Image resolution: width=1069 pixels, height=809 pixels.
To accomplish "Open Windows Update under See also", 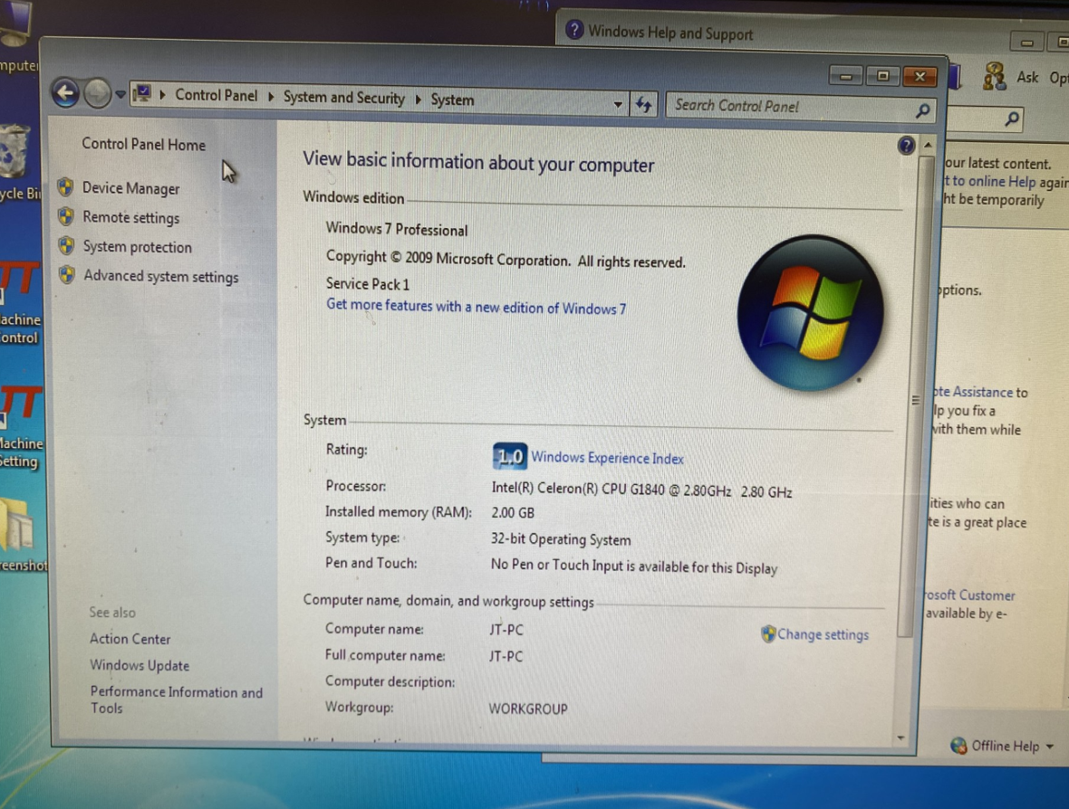I will (140, 665).
